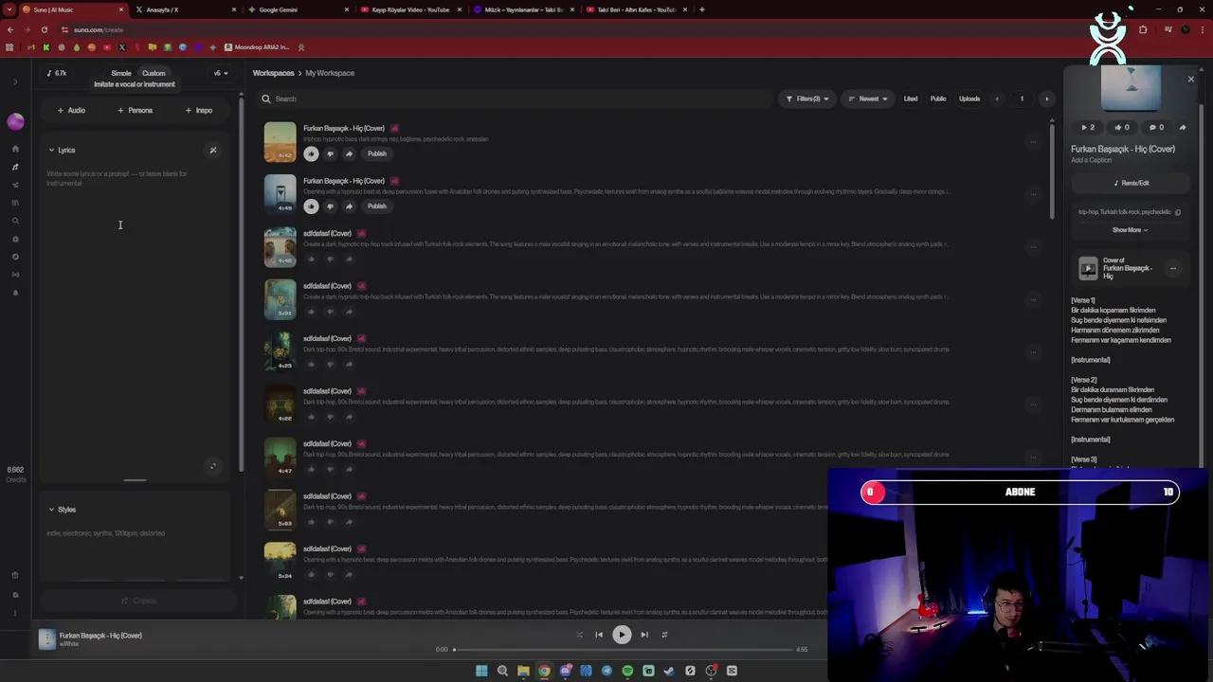Switch to the Kayıp Rüyalar Video - YouTube tab
The width and height of the screenshot is (1213, 682).
(409, 9)
